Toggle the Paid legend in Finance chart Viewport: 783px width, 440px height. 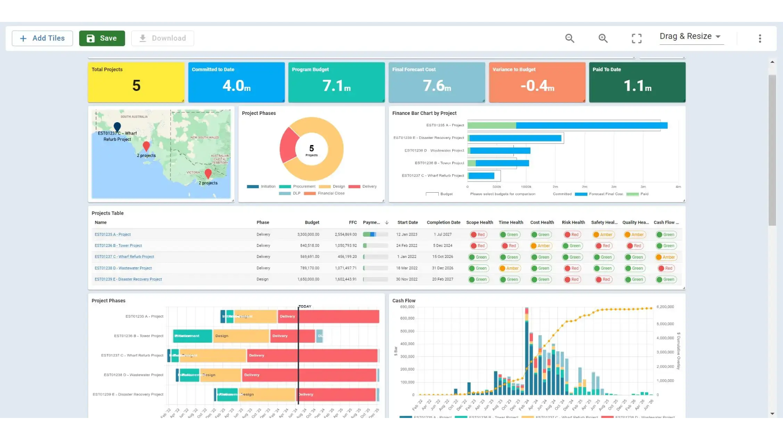637,194
